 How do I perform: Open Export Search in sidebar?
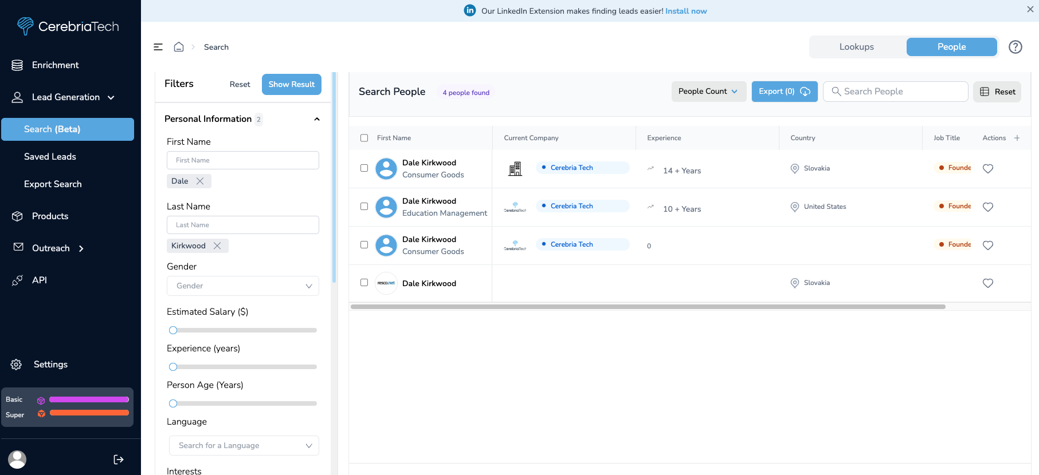click(53, 184)
